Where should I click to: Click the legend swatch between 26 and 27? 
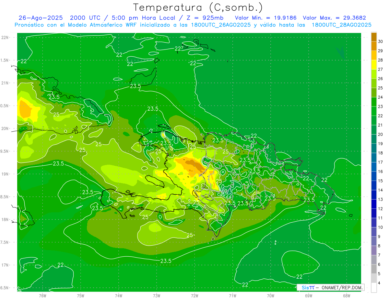pos(374,74)
